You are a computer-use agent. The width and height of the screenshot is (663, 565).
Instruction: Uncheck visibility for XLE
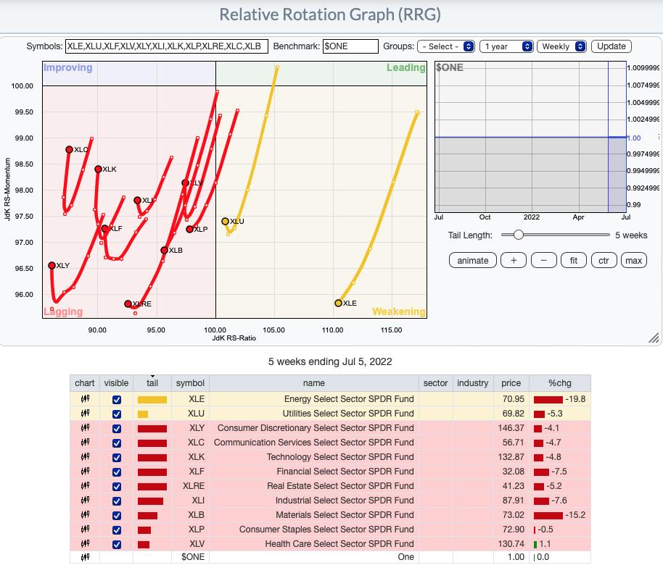coord(117,399)
